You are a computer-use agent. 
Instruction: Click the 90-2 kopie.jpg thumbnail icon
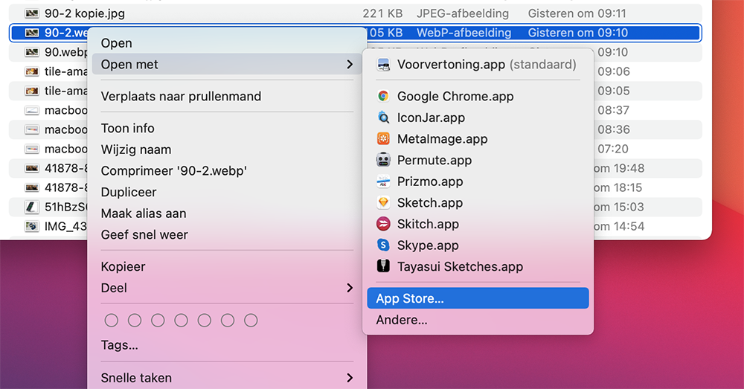[x=32, y=13]
